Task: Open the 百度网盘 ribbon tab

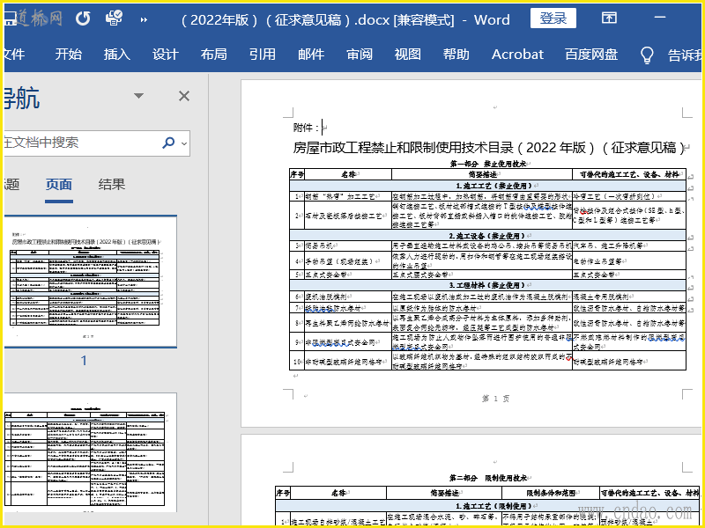Action: click(x=591, y=55)
